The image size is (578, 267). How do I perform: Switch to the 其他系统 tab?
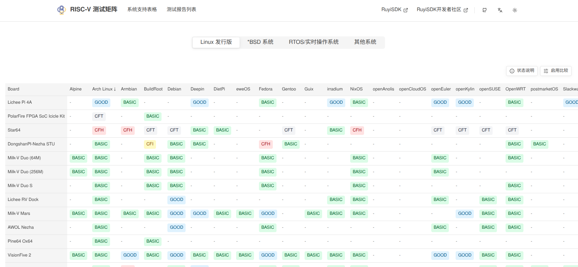coord(365,42)
